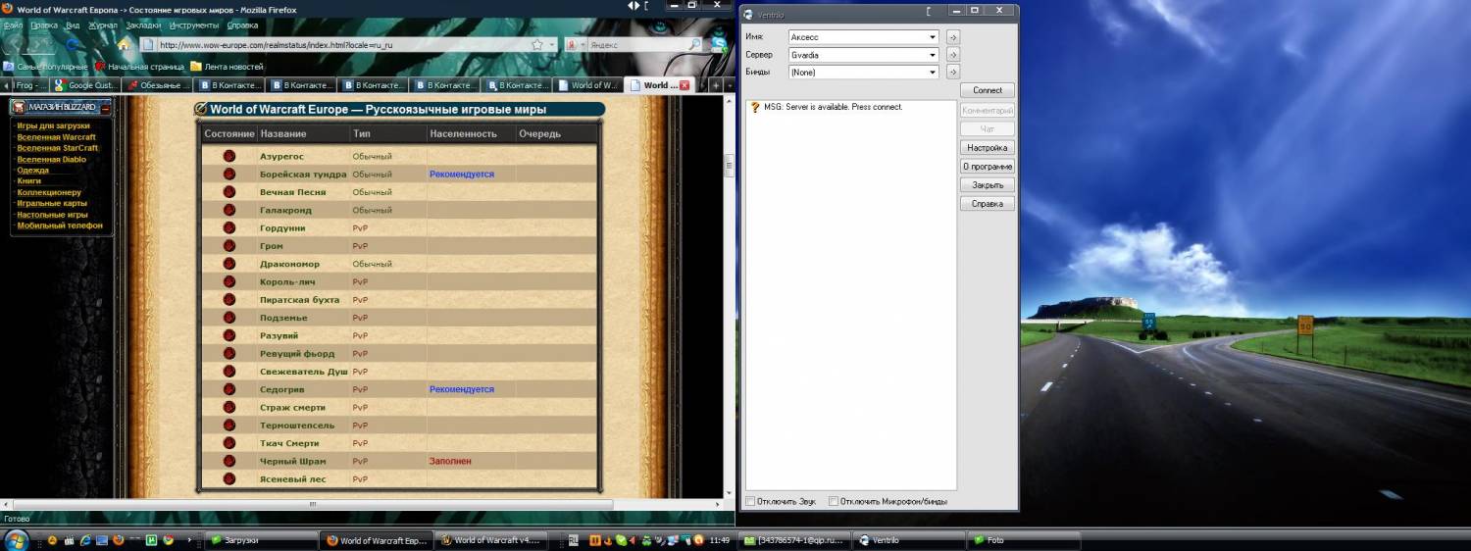Screen dimensions: 1471x551
Task: Click the Закрыть button in Ventrilo
Action: click(988, 185)
